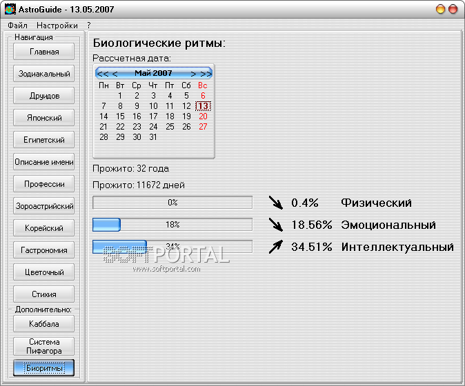Image resolution: width=465 pixels, height=386 pixels.
Task: Select the Египетский horoscope button
Action: [44, 140]
